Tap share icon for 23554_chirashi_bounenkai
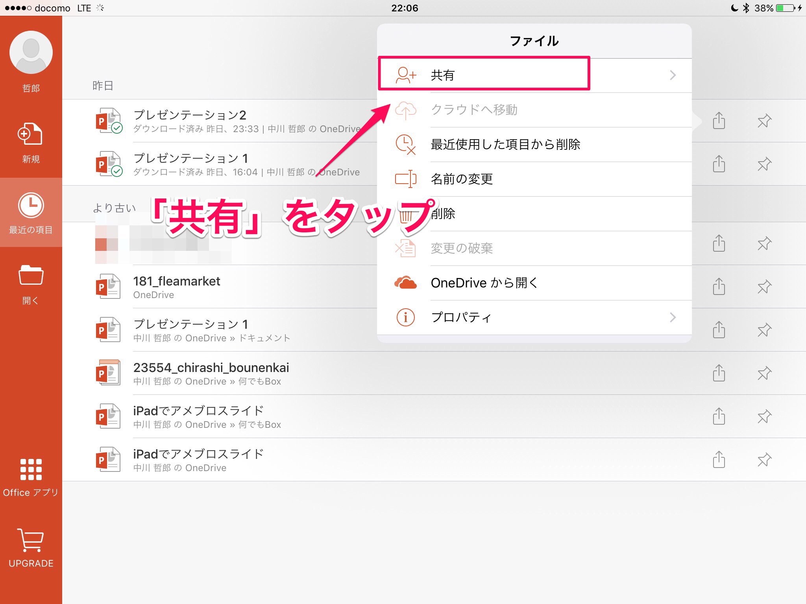The height and width of the screenshot is (604, 806). tap(719, 373)
